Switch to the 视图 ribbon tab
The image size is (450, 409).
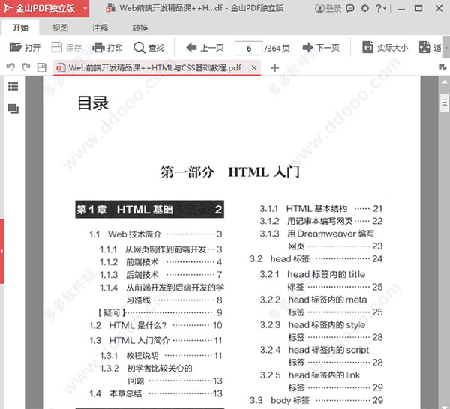[60, 28]
